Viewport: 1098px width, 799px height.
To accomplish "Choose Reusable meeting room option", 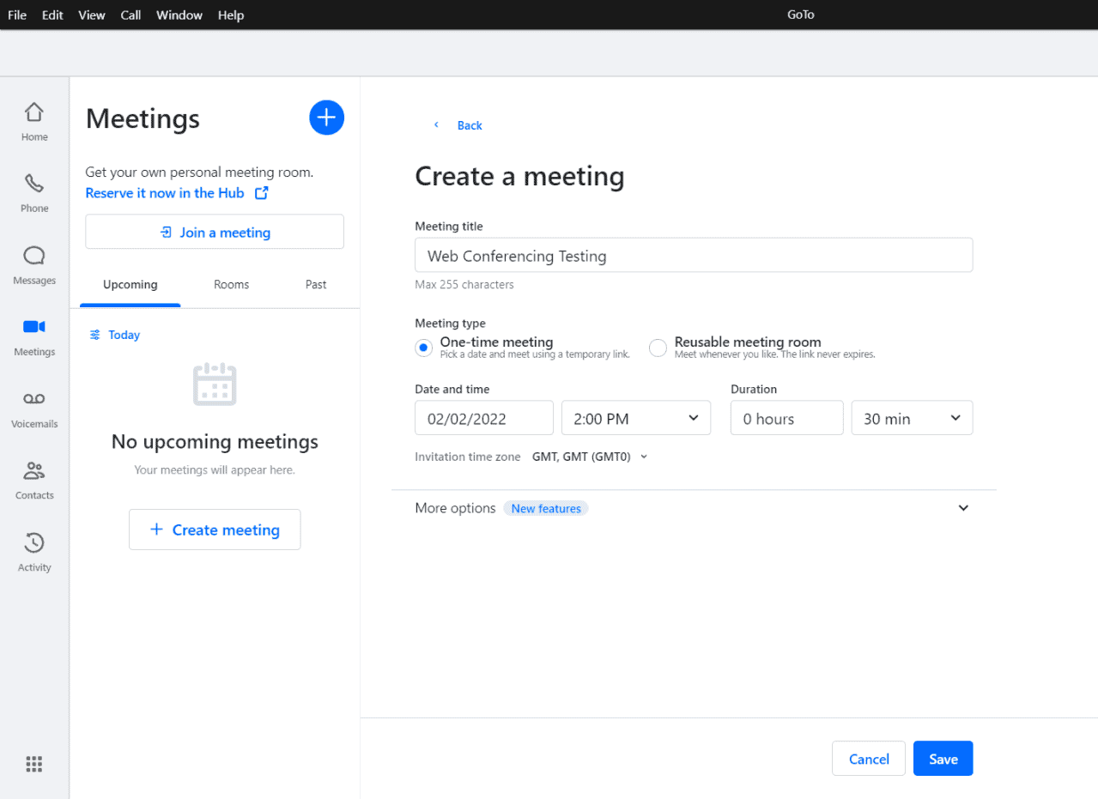I will click(658, 348).
